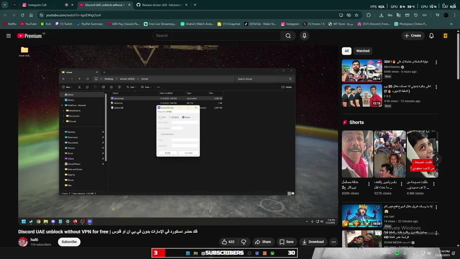
Task: Click the SHAM MEDIA channel name
Action: coord(397,242)
